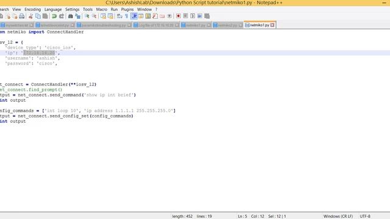Undo the last edit using the toolbar
Viewport: 390px width, 219px height.
coord(54,16)
